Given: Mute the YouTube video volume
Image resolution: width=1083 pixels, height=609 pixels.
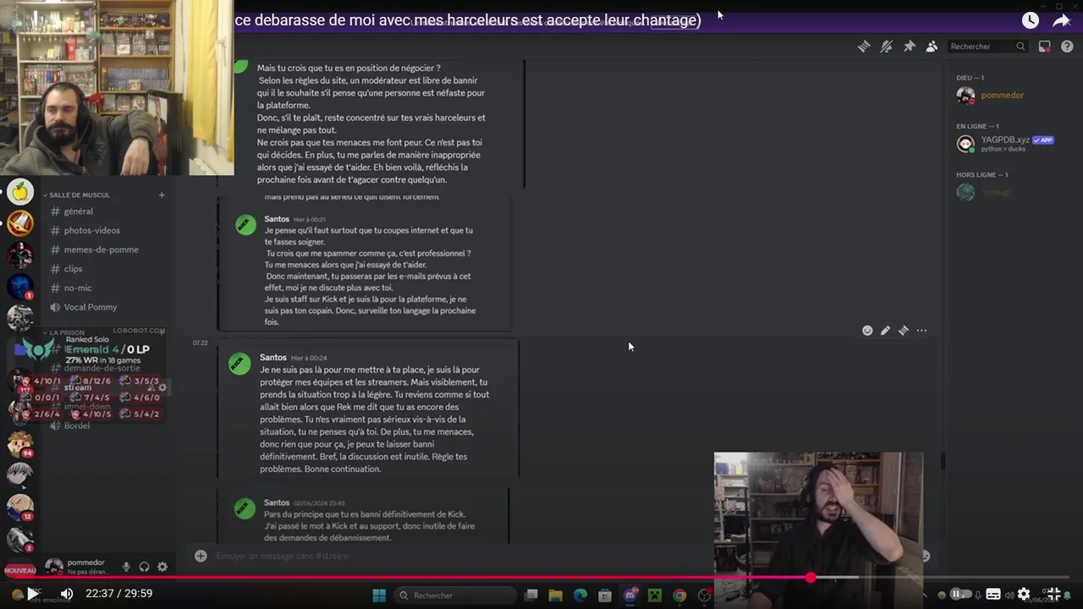Looking at the screenshot, I should [67, 594].
